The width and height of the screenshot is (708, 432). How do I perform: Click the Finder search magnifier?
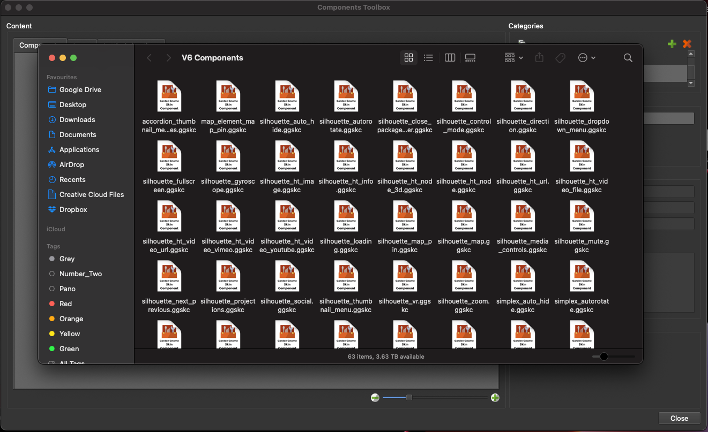[628, 58]
